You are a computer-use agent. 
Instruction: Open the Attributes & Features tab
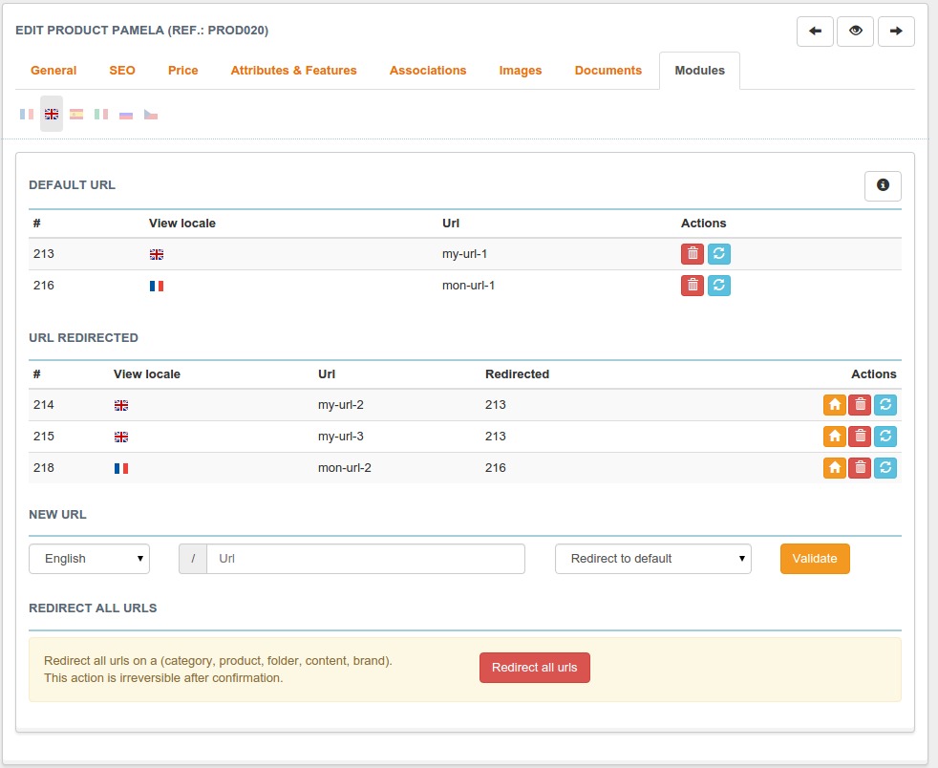click(293, 71)
